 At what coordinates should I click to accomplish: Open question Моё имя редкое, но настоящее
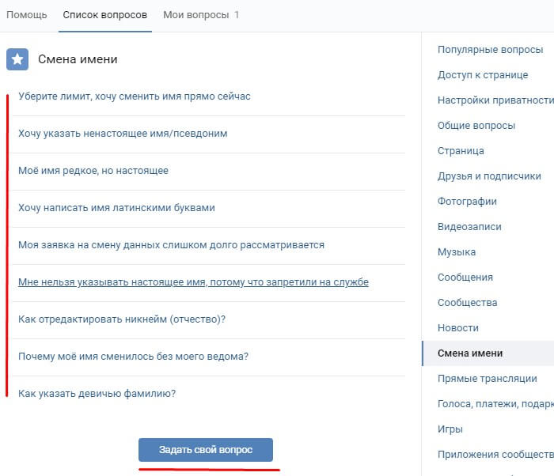pos(93,171)
